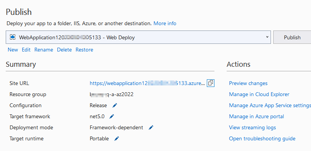311x151 pixels.
Task: Rename the publish profile
Action: pyautogui.click(x=44, y=50)
